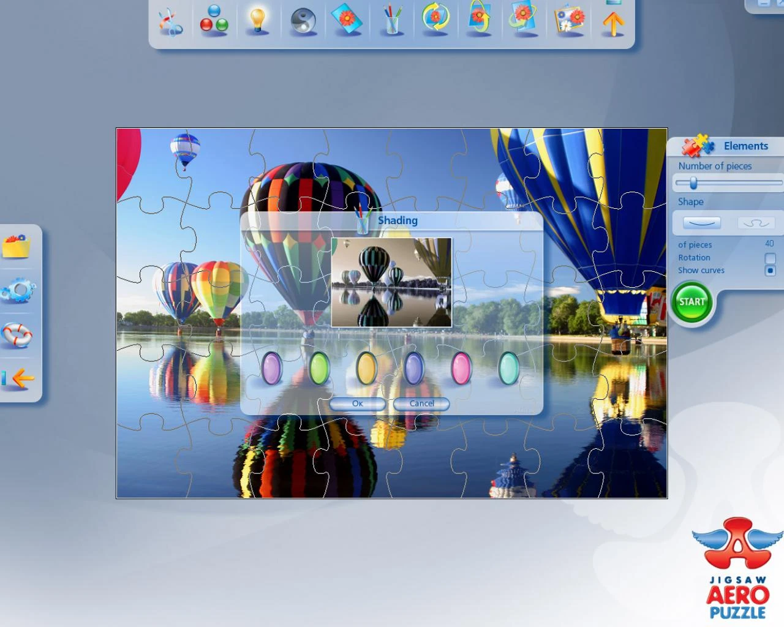Click the light bulb brightness icon
Screen dimensions: 784x627
pos(258,20)
